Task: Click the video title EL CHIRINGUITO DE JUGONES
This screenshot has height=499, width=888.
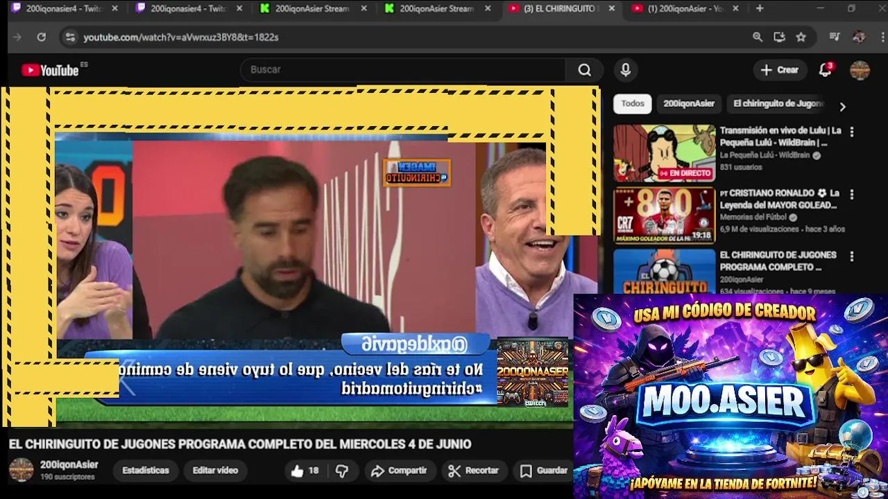Action: [x=240, y=444]
